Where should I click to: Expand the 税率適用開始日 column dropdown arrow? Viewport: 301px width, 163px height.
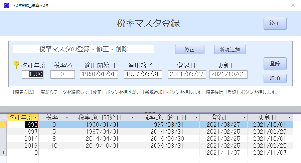[132, 117]
